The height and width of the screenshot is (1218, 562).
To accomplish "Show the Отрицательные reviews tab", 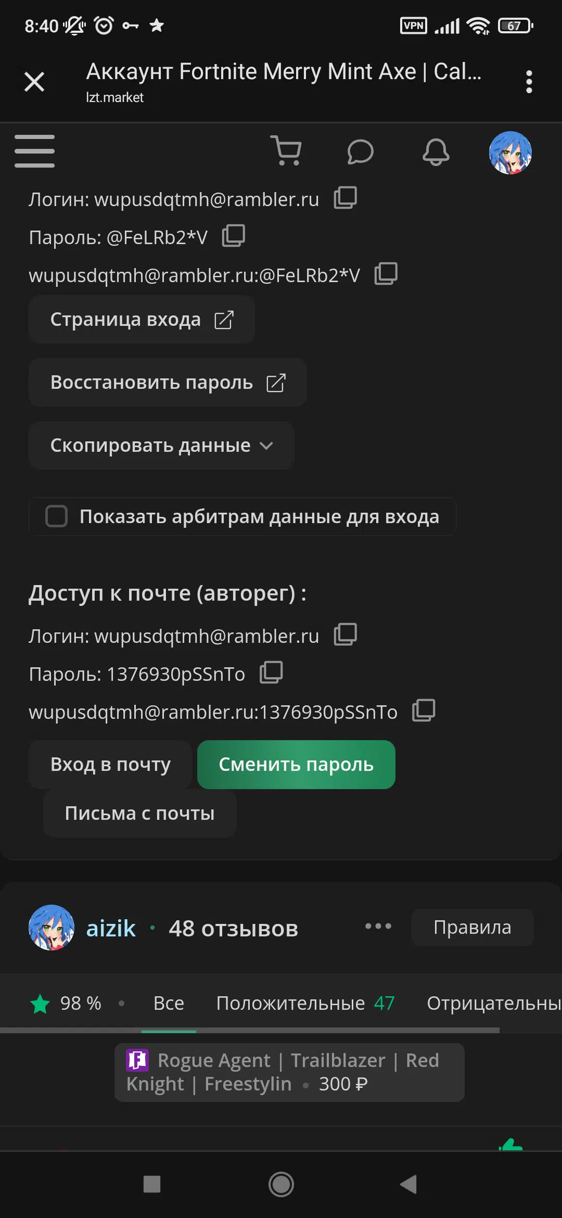I will (494, 1003).
